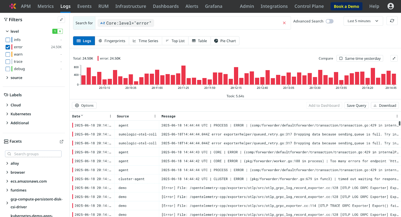Click the Options gear icon

pos(77,105)
